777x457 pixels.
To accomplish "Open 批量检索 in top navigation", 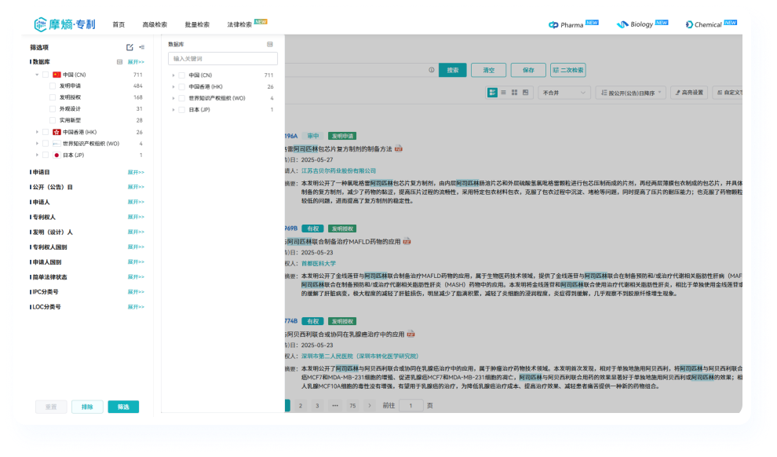I will tap(197, 24).
